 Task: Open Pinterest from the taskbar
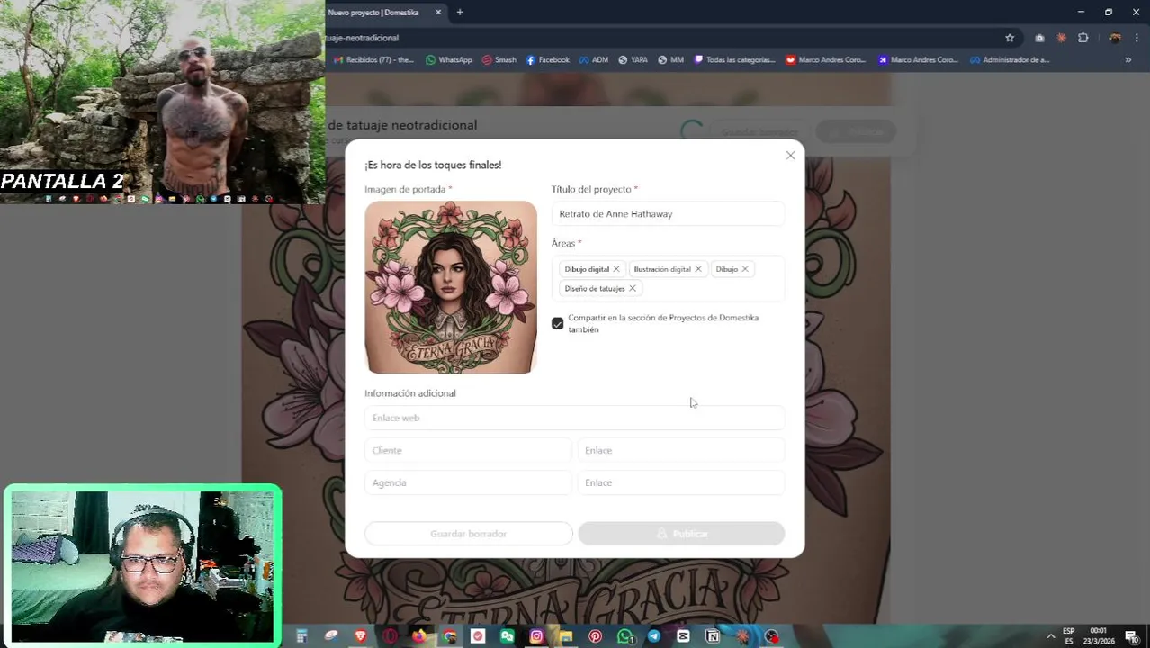click(x=596, y=636)
